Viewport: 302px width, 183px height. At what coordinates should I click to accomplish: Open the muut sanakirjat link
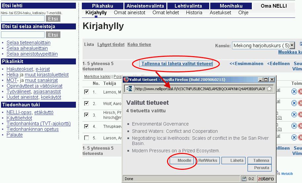point(41,80)
